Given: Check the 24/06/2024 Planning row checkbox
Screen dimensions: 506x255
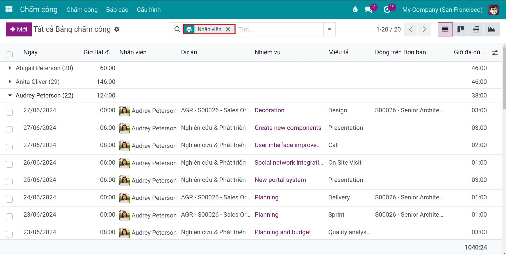Looking at the screenshot, I should click(9, 199).
